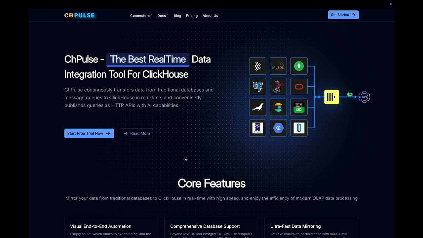Click the MongoDB leaf logo tile
Image resolution: width=423 pixels, height=238 pixels.
[x=299, y=66]
